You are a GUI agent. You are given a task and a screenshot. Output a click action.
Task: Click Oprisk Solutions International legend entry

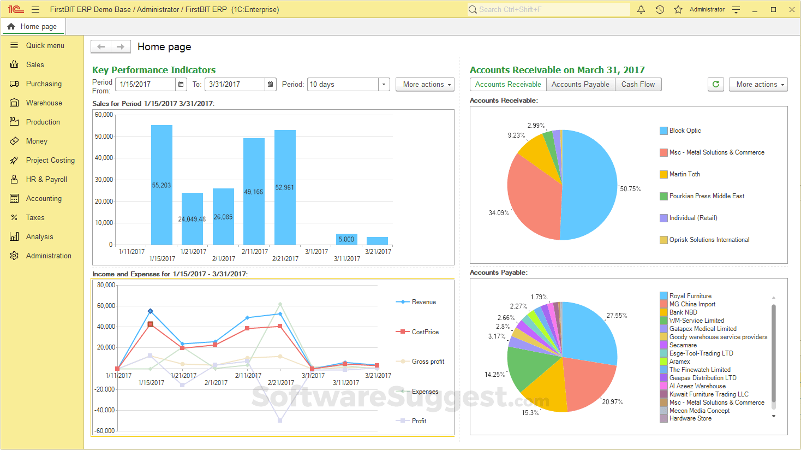(x=704, y=240)
